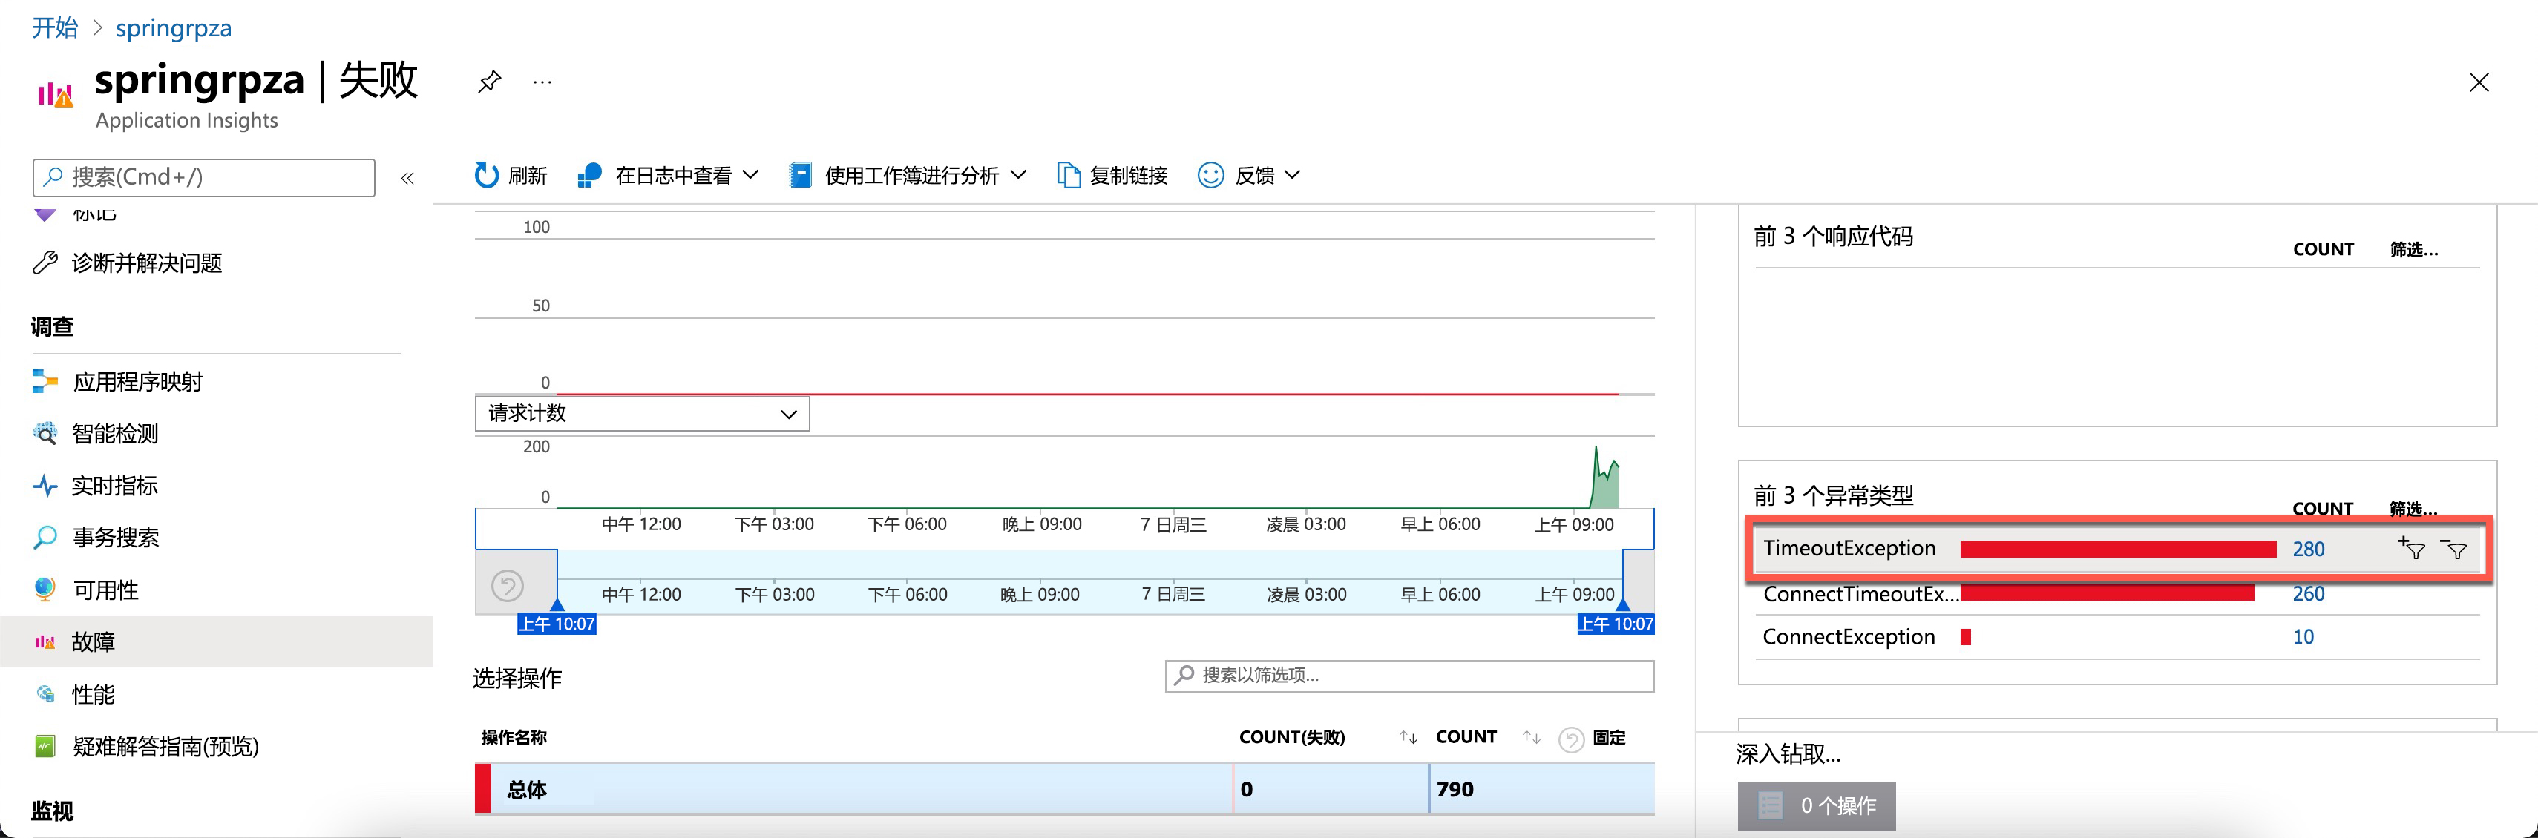Click the right time range slider handle
2538x838 pixels.
[1623, 604]
